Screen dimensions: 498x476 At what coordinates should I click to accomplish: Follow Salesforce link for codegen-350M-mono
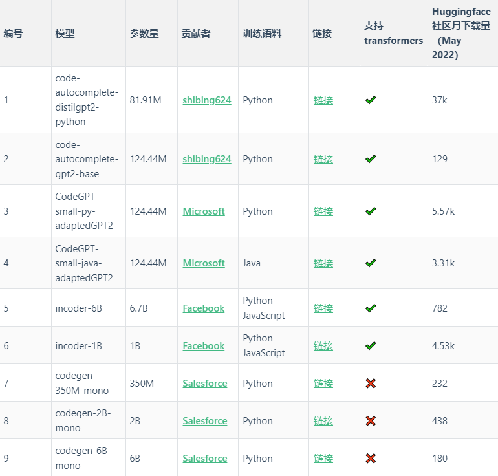click(205, 384)
